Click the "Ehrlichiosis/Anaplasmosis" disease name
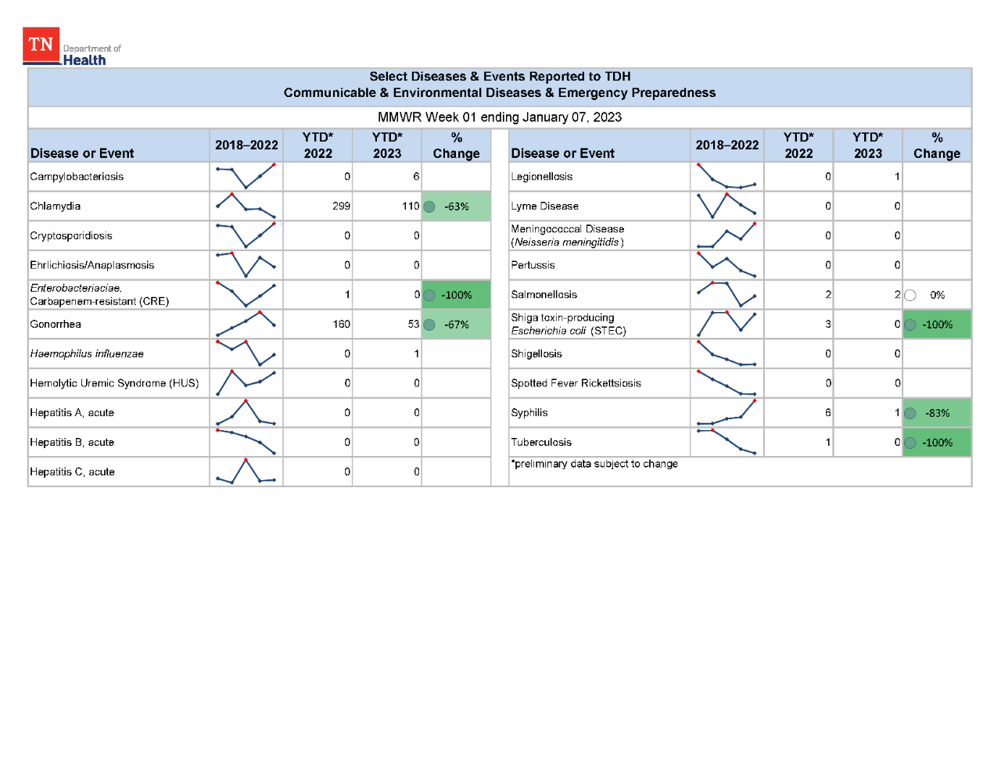 coord(92,266)
